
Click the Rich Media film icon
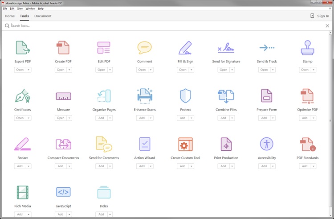pyautogui.click(x=22, y=192)
